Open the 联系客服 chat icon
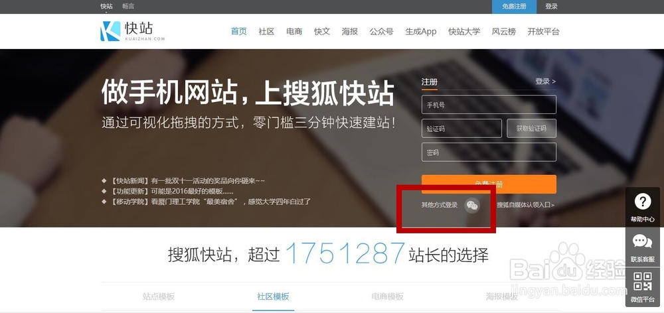The height and width of the screenshot is (313, 664). (642, 241)
